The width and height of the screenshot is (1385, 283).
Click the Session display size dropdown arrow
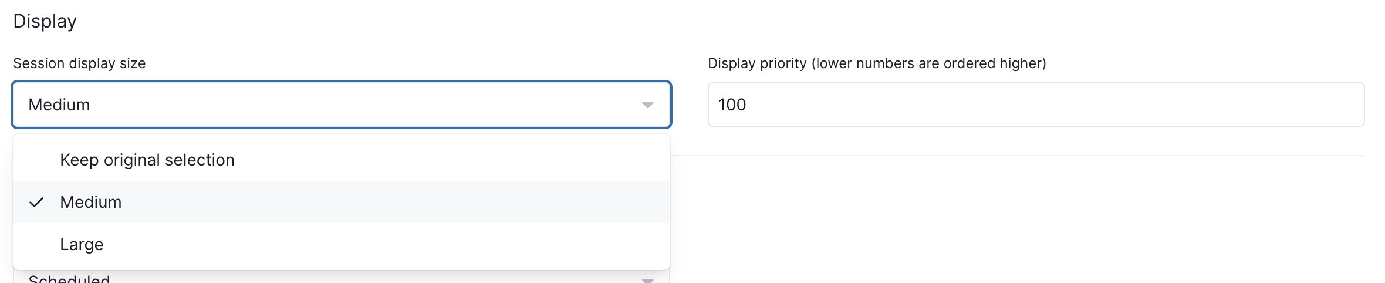tap(647, 105)
